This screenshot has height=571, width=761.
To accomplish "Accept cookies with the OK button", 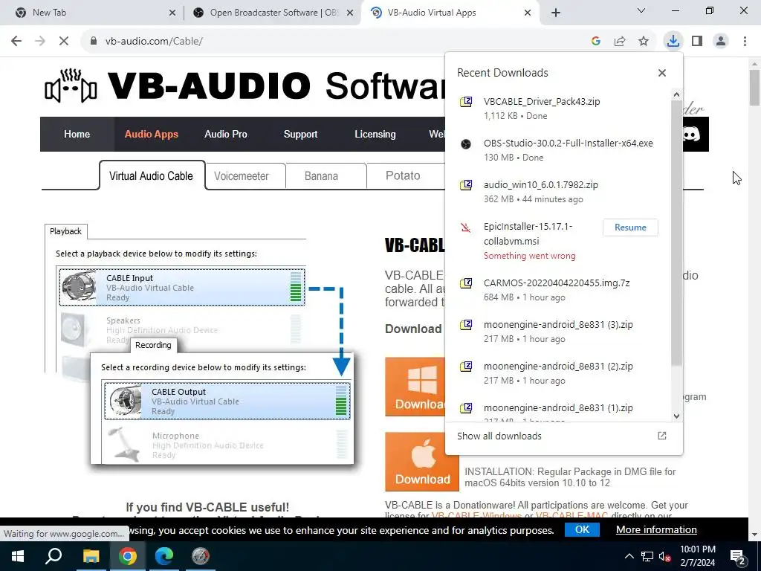I will click(582, 529).
